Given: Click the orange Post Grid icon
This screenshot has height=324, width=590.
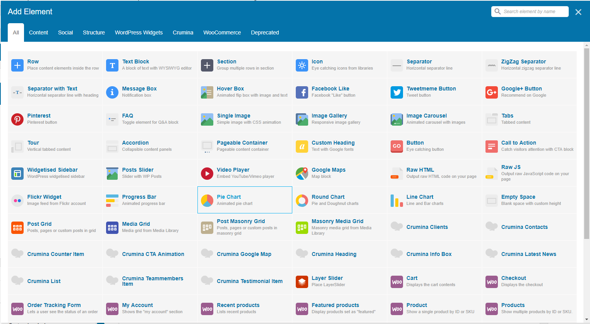Looking at the screenshot, I should tap(17, 228).
